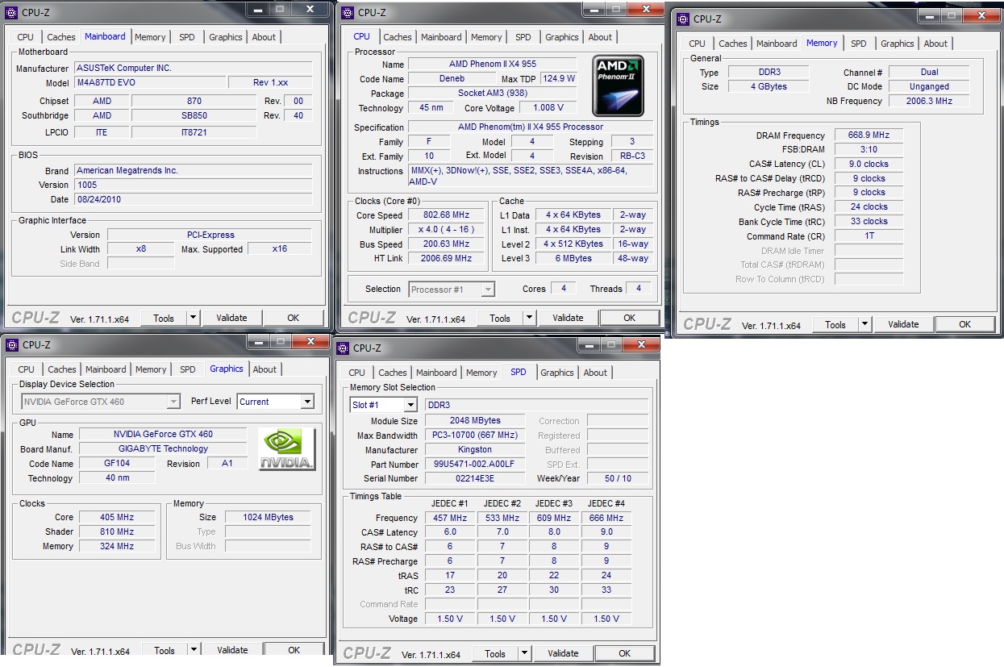The height and width of the screenshot is (667, 1004).
Task: Open Tools dropdown arrow in Memory window
Action: 864,324
